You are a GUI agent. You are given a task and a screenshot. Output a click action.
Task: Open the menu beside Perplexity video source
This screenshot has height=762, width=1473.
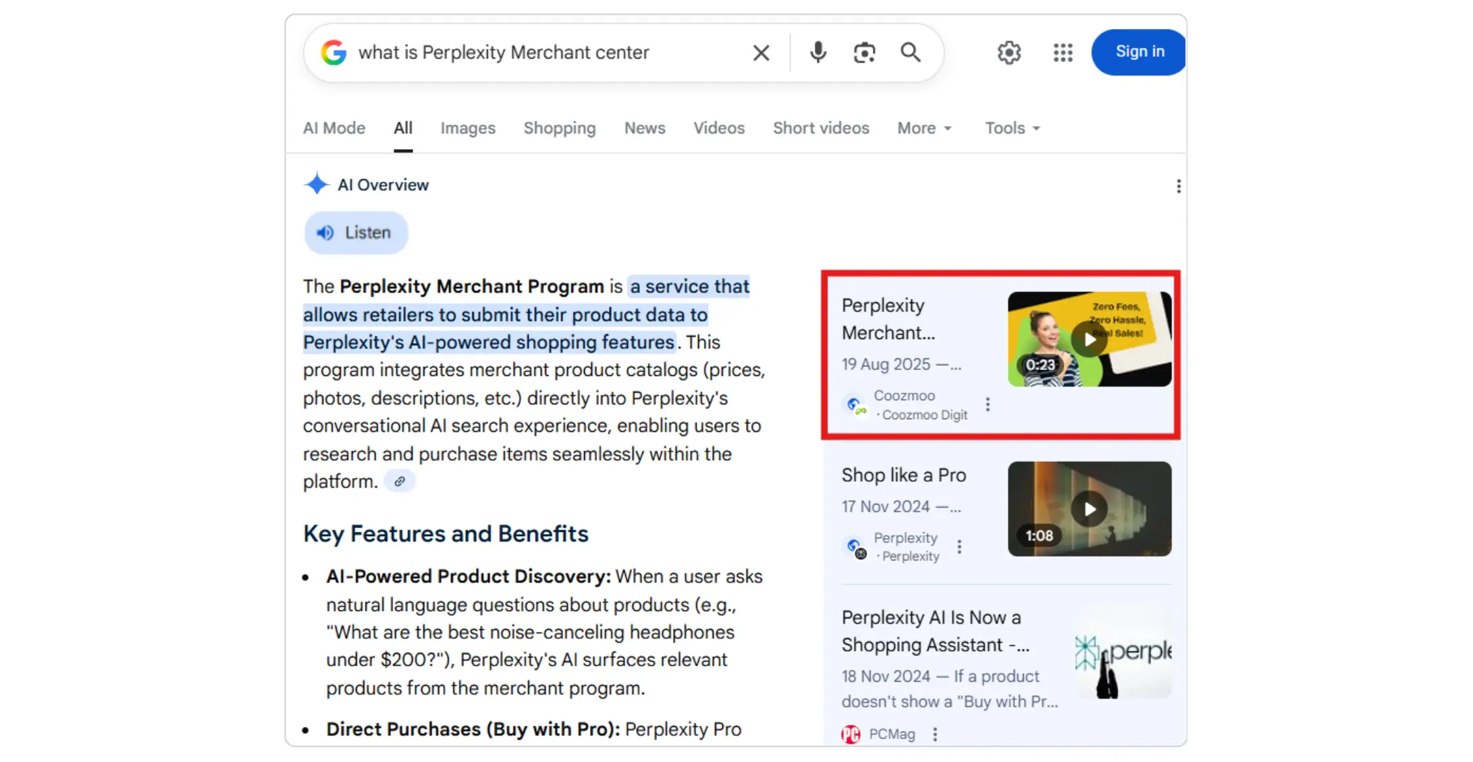tap(959, 547)
